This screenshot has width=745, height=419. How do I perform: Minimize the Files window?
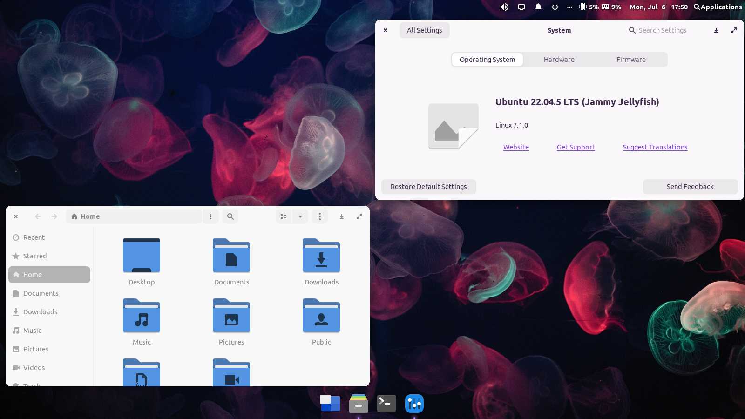click(x=342, y=216)
